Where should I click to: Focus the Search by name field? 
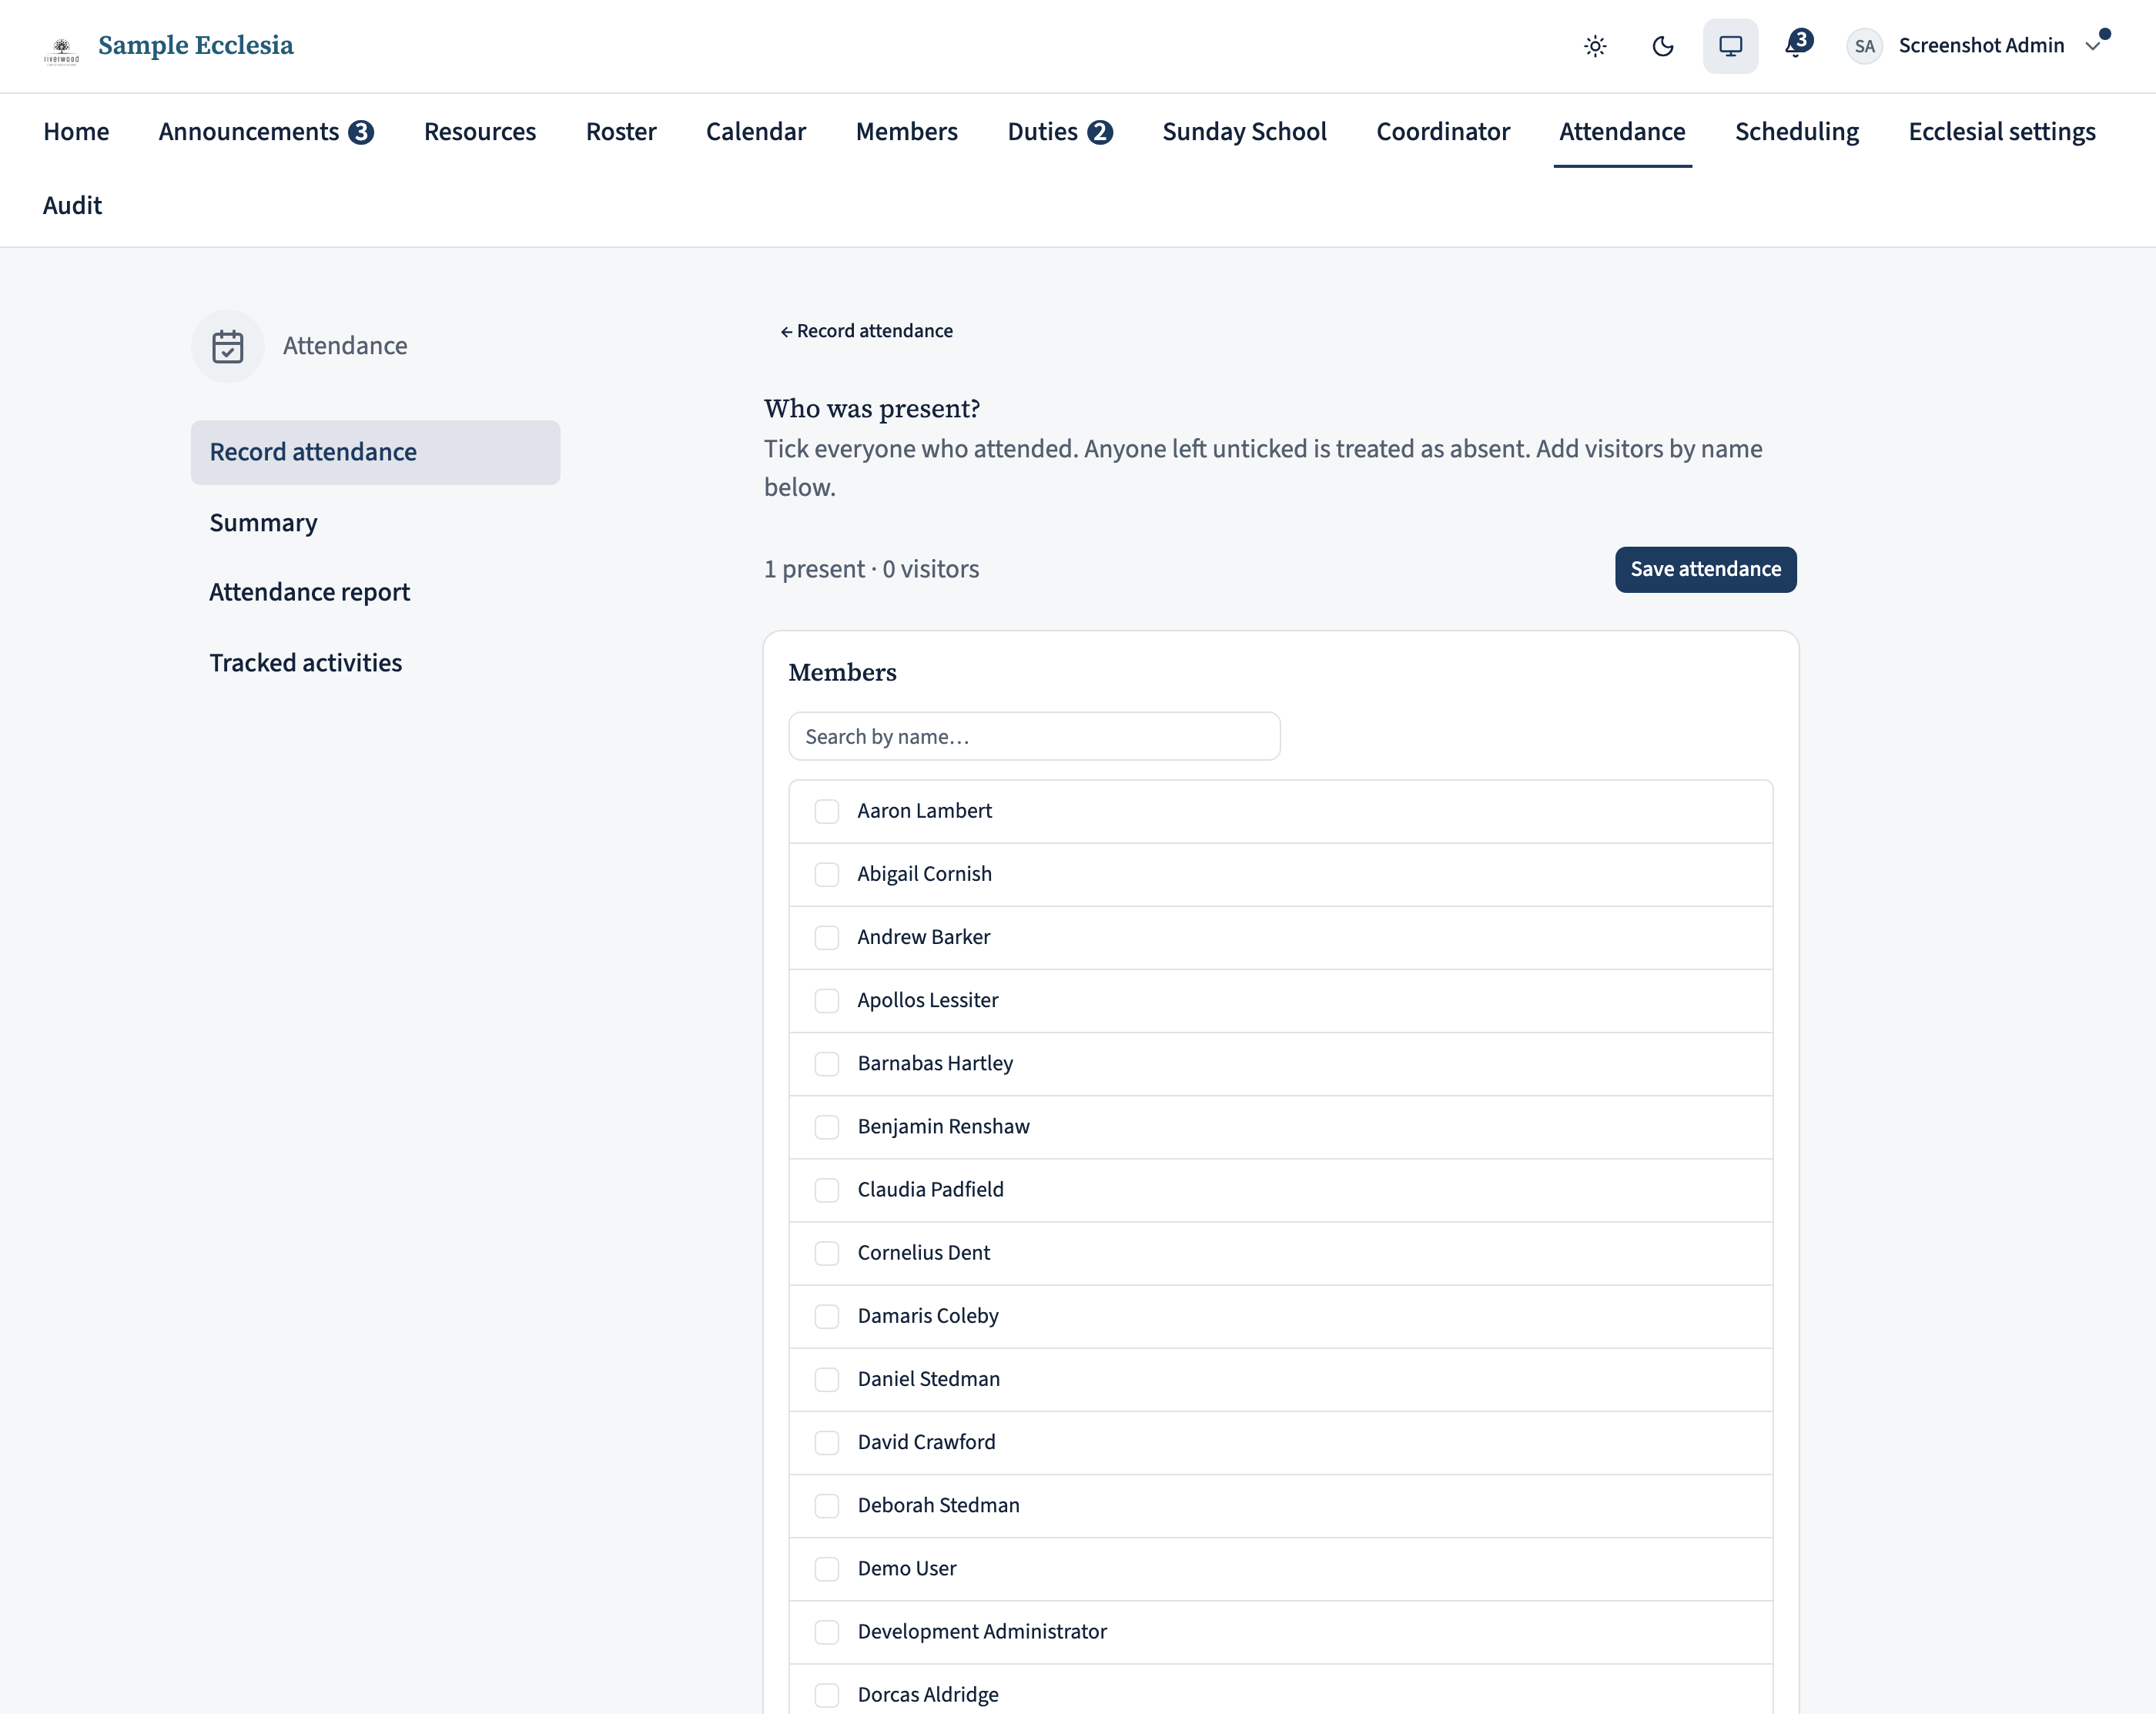pos(1034,736)
